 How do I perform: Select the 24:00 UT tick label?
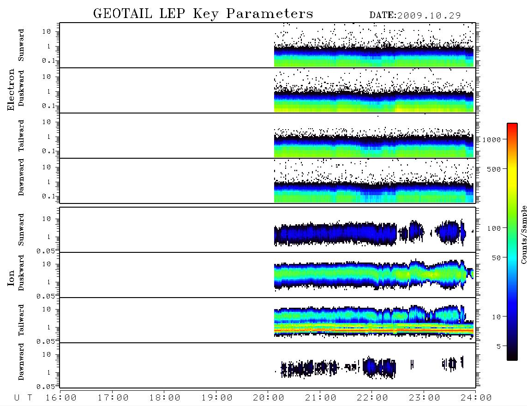click(477, 398)
